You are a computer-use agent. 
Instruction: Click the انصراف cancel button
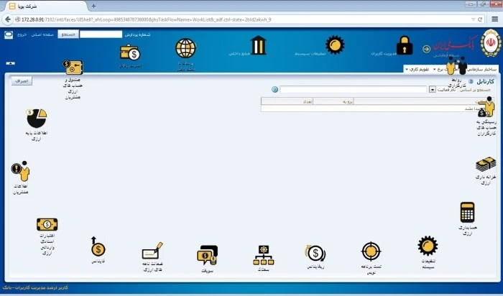point(22,80)
